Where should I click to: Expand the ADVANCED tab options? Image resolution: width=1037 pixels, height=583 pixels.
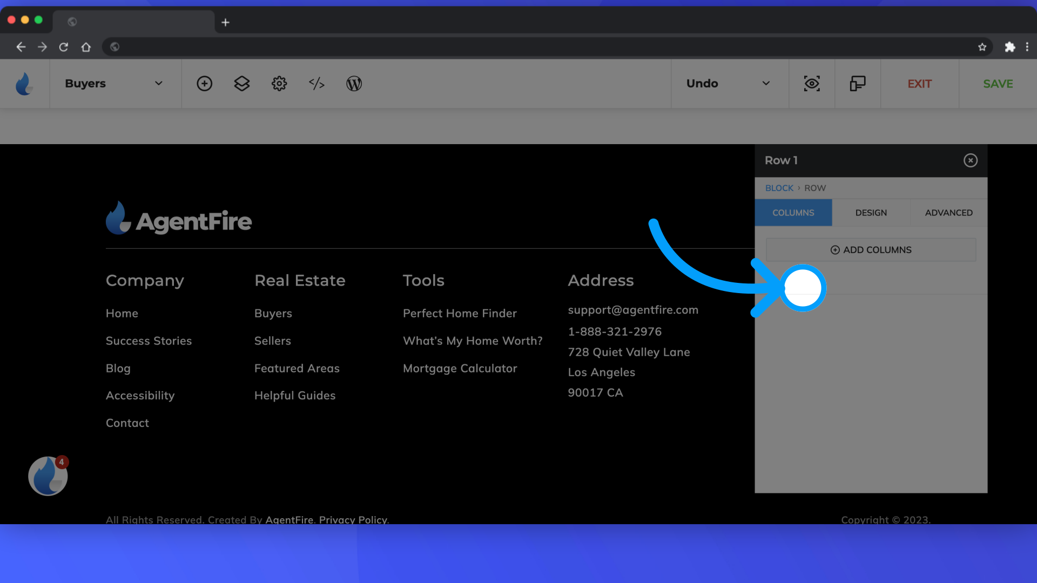[948, 212]
